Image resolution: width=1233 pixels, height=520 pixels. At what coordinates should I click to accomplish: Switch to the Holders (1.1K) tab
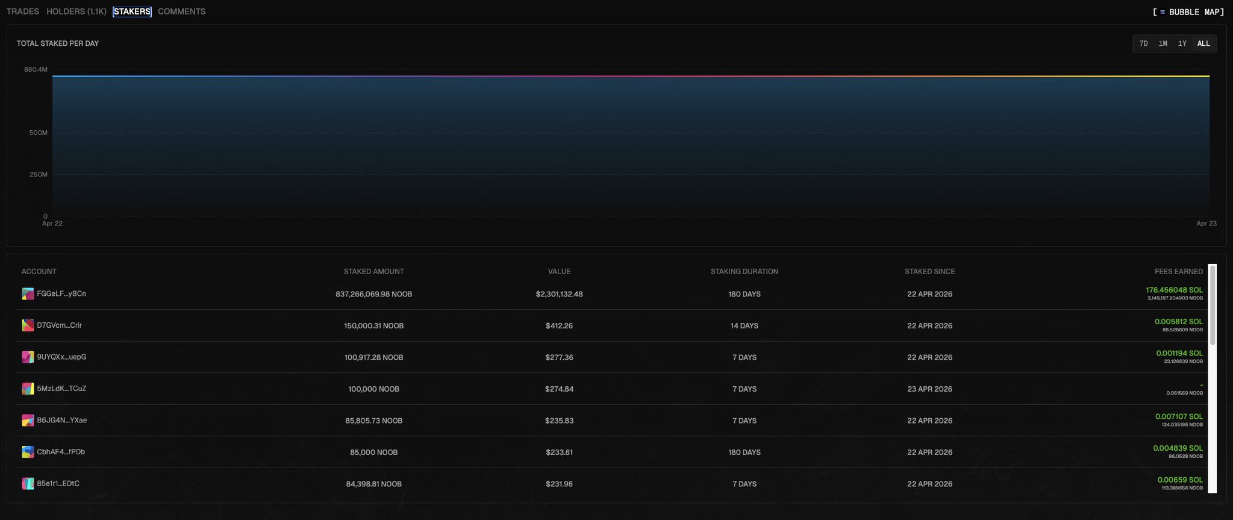[76, 11]
